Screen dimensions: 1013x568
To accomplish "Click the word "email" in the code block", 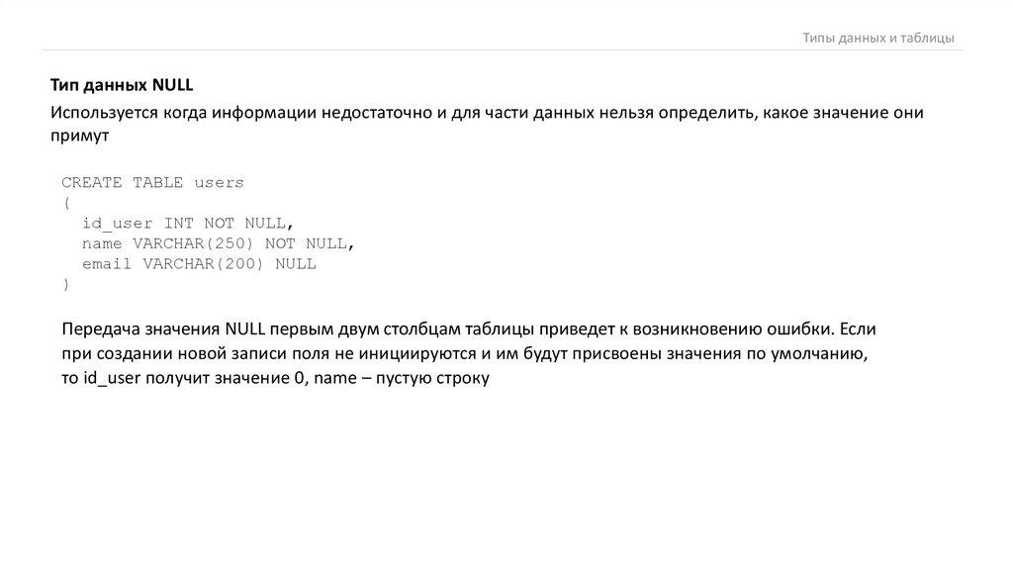I will [x=108, y=263].
